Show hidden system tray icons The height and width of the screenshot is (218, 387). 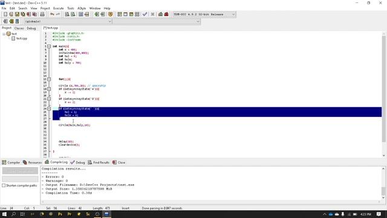(325, 214)
